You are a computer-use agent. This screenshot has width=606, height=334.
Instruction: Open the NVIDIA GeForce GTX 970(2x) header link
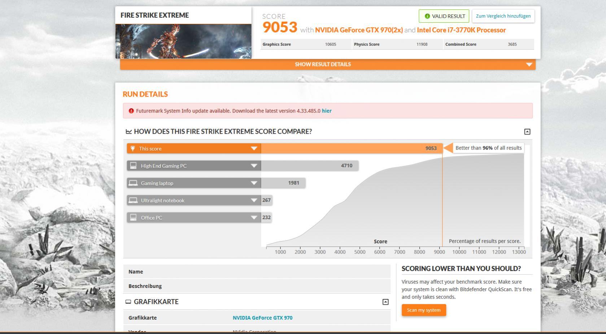[x=359, y=30]
